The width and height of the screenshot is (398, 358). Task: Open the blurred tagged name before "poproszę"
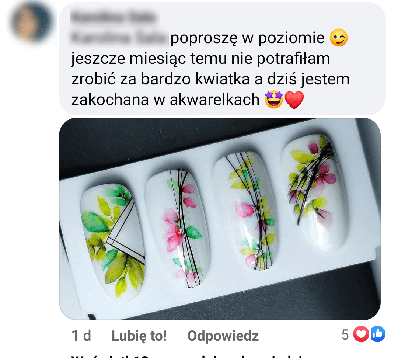(x=119, y=38)
